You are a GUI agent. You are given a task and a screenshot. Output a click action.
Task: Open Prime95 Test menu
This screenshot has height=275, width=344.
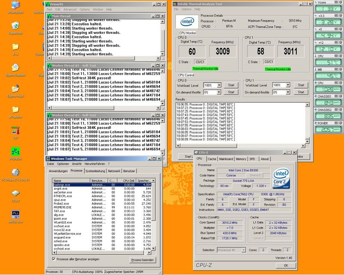coord(49,9)
